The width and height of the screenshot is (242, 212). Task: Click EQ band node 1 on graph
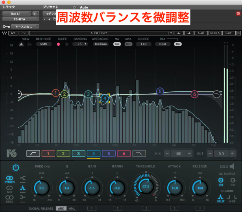[x=55, y=93]
